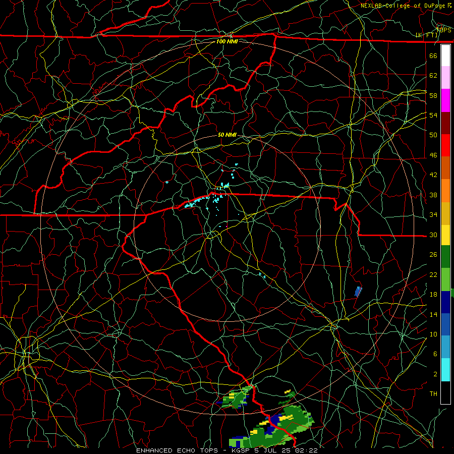The width and height of the screenshot is (454, 454).
Task: Click the '66' legend value
Action: (433, 55)
